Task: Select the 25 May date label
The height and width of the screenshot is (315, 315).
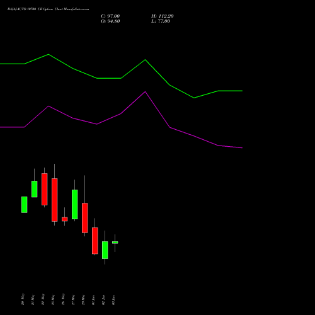Action: click(53, 299)
